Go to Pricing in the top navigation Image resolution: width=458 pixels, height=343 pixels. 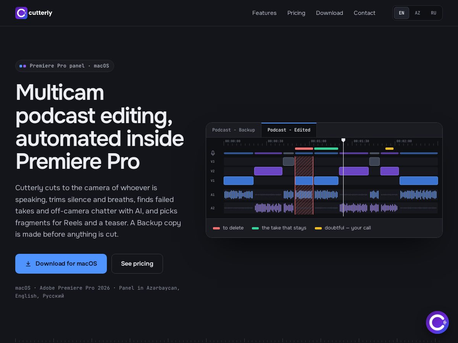(x=296, y=13)
